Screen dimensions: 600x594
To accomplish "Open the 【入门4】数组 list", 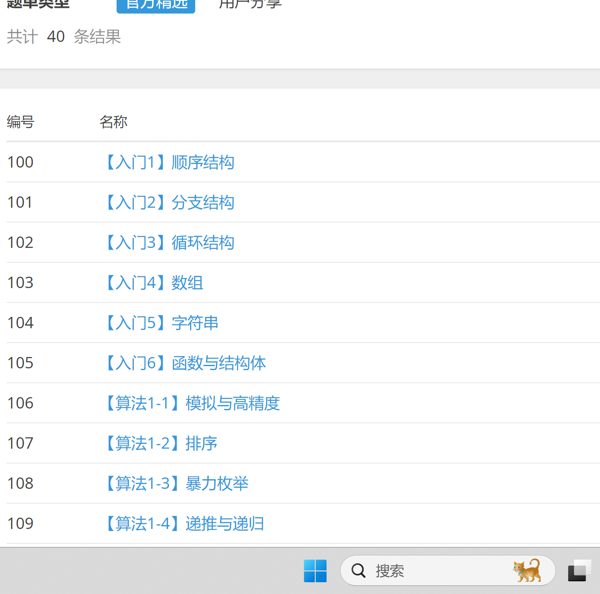I will (153, 283).
